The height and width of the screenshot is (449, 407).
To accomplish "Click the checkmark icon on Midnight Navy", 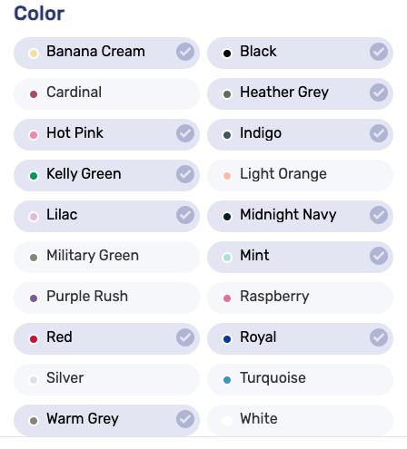I will [379, 215].
